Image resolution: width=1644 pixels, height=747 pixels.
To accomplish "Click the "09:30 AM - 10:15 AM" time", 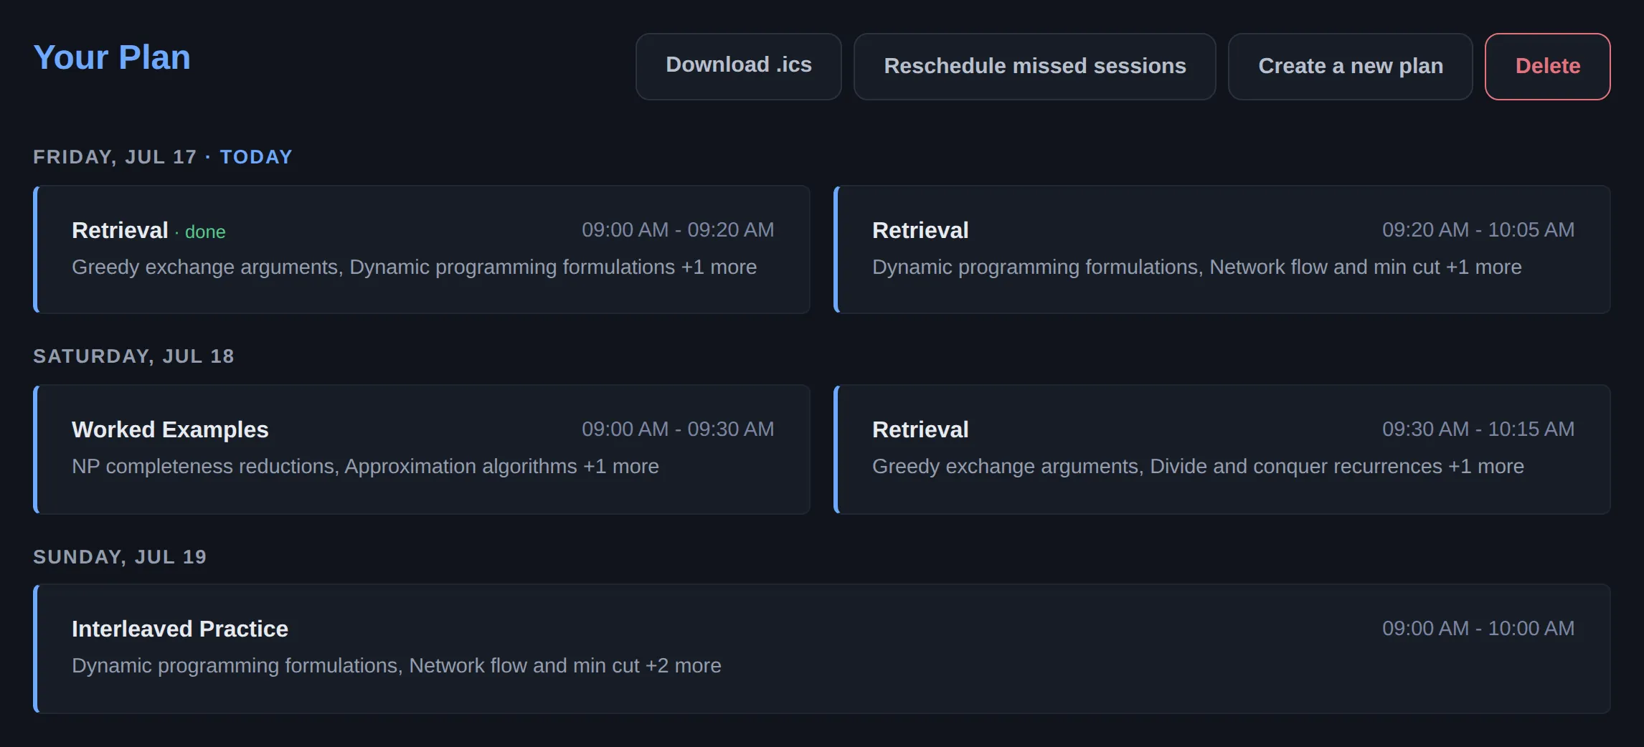I will click(x=1478, y=429).
